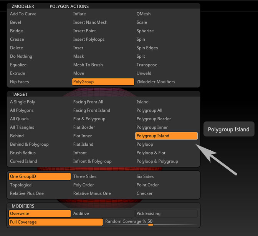Screen dimensions: 258x236
Task: Enable Pick Existing modifier
Action: pyautogui.click(x=166, y=213)
